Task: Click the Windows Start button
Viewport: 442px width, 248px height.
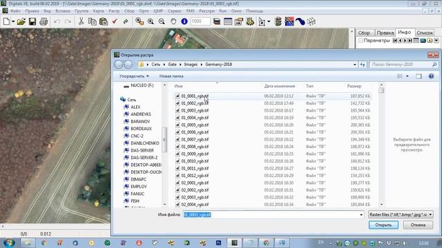Action: tap(9, 242)
